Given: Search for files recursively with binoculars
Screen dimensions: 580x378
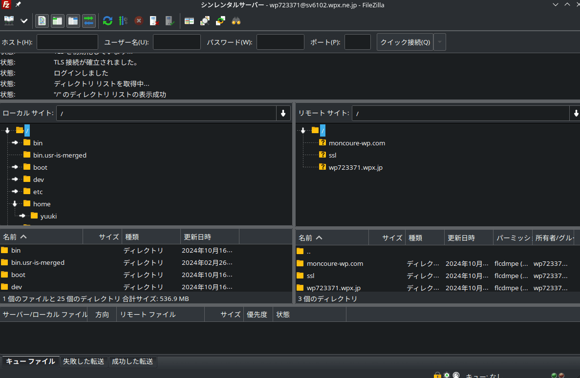Looking at the screenshot, I should (236, 20).
